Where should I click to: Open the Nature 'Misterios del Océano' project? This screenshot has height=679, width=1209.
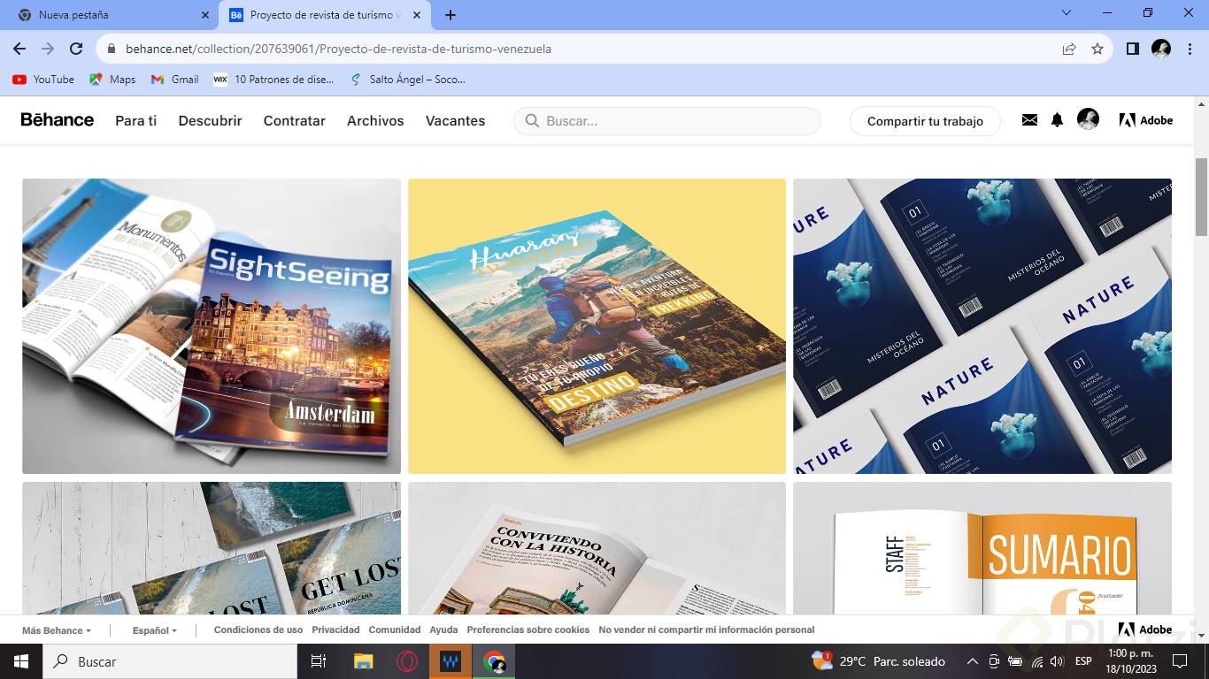click(982, 326)
